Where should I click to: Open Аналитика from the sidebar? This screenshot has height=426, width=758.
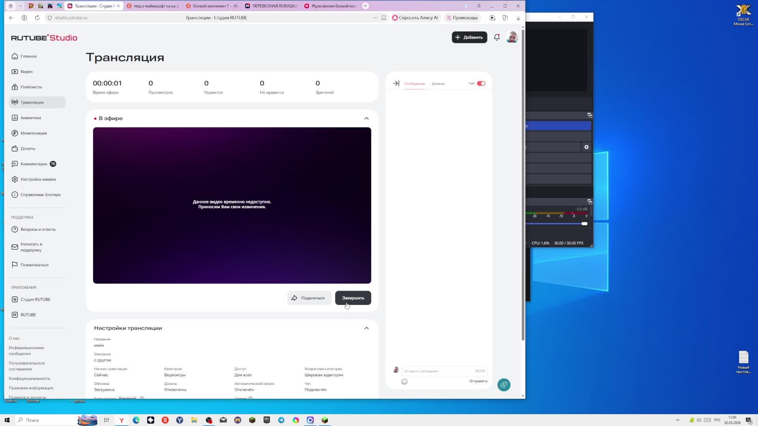31,118
